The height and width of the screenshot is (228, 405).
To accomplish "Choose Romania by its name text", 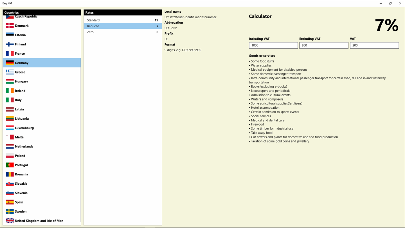I will point(21,174).
